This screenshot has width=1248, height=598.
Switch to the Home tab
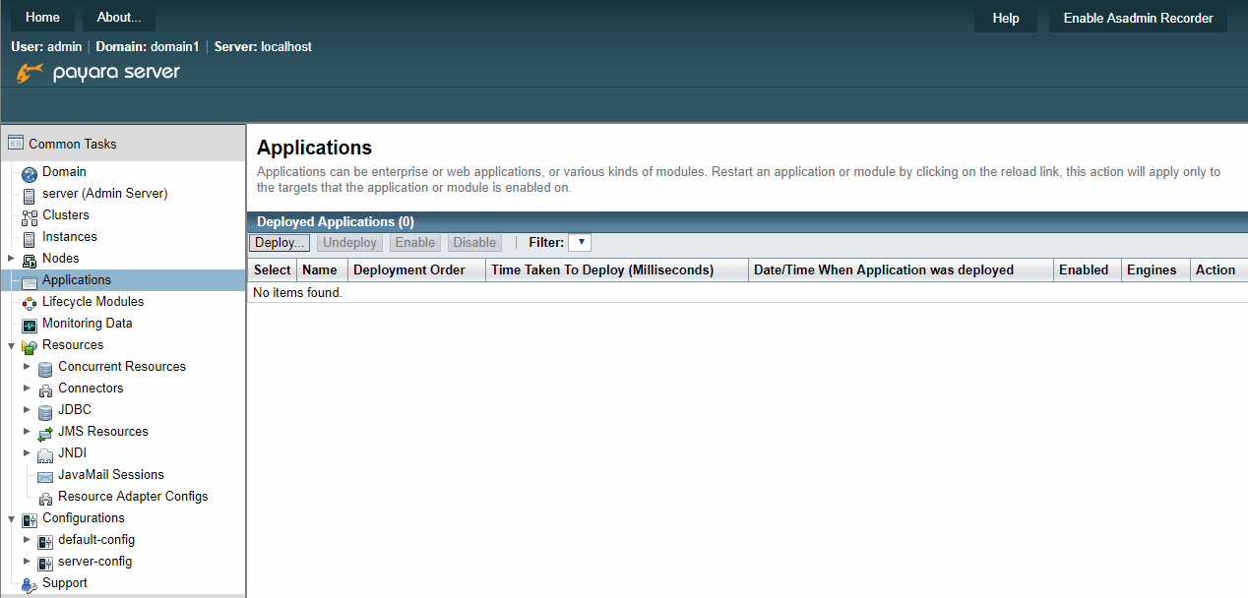(x=41, y=17)
